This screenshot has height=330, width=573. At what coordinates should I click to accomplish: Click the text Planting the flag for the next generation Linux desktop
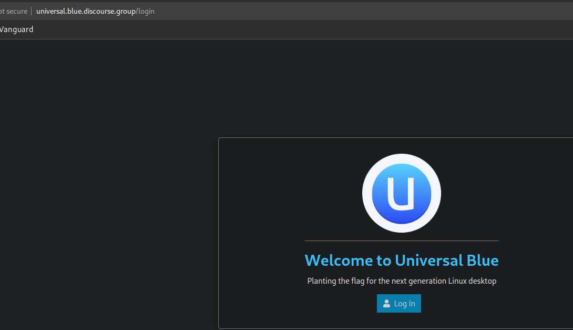[402, 281]
